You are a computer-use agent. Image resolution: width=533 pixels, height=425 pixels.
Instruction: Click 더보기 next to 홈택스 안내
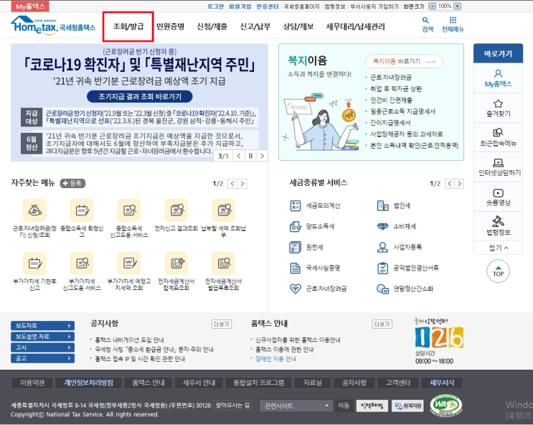pos(382,324)
